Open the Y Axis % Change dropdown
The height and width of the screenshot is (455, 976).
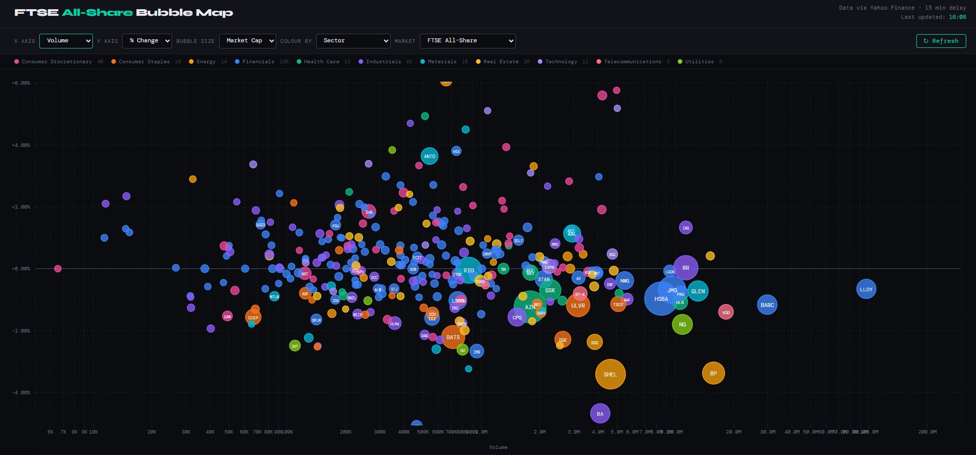tap(147, 41)
